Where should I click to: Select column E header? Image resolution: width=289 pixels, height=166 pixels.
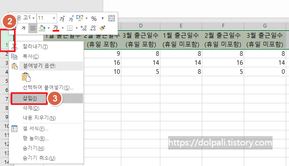coord(181,26)
